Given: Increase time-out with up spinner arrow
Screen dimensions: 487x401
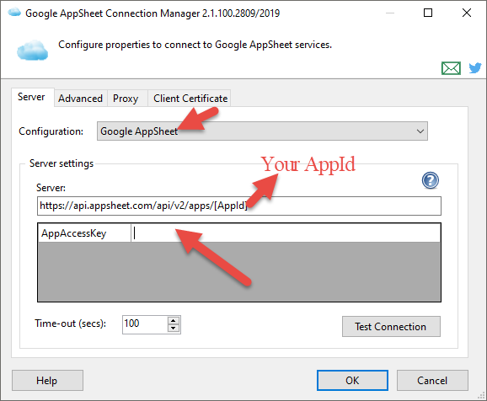Looking at the screenshot, I should (174, 321).
